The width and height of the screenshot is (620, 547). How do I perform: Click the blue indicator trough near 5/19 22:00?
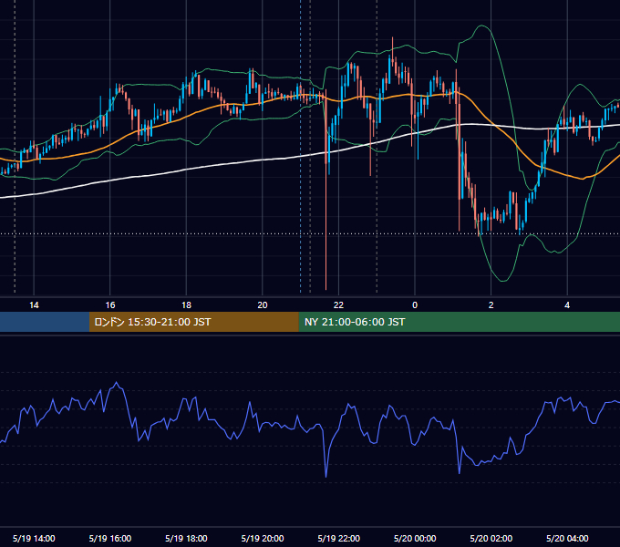[x=325, y=476]
